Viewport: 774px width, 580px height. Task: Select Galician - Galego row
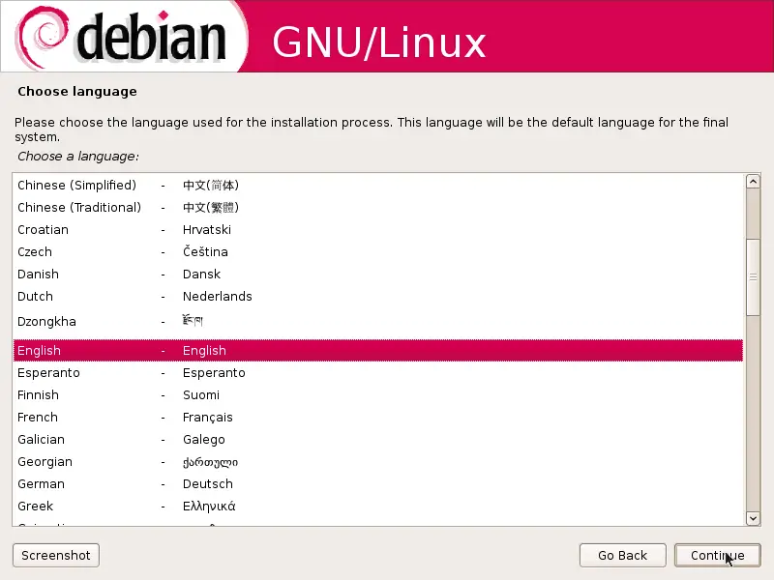click(378, 439)
